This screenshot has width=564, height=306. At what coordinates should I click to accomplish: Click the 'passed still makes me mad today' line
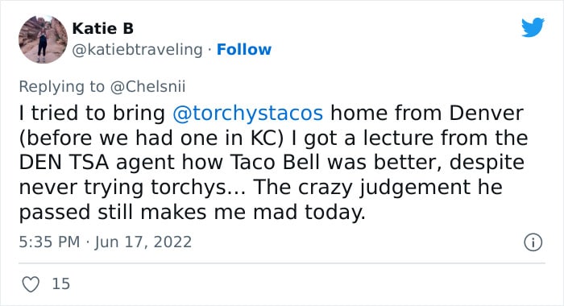coord(192,212)
